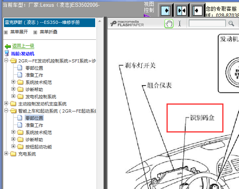This screenshot has height=189, width=239.
Task: Collapse the 智能上车和起动系统 tree node
Action: (x=6, y=110)
